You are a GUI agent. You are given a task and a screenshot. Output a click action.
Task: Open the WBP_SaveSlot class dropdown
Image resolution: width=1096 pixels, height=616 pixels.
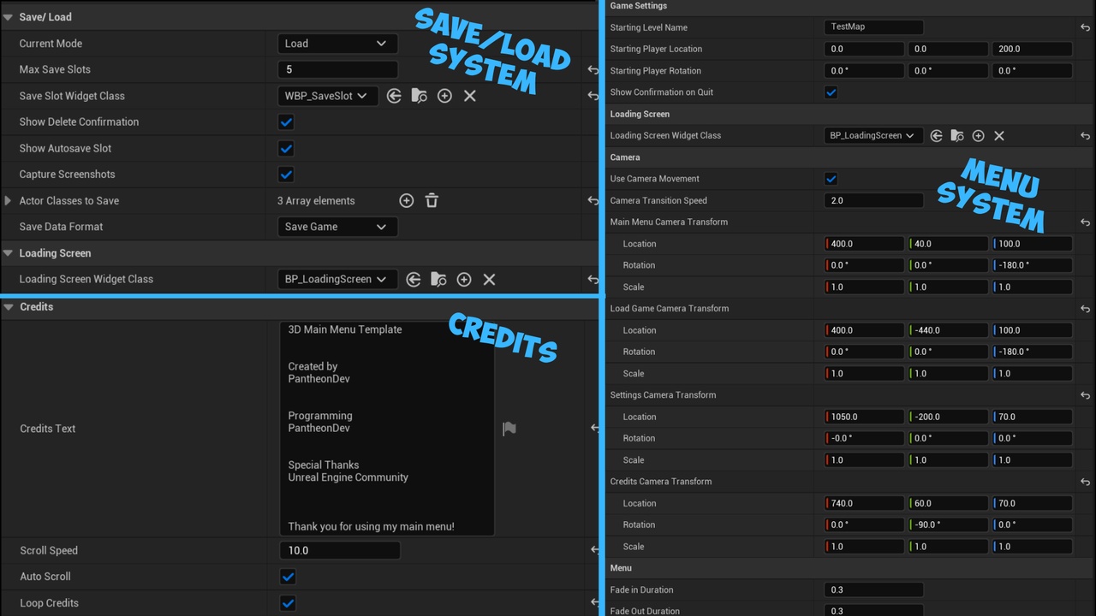point(328,96)
